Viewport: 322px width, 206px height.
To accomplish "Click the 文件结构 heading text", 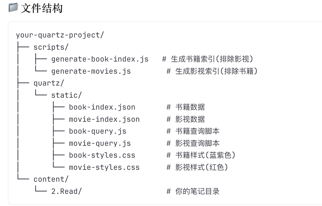I will tap(41, 8).
